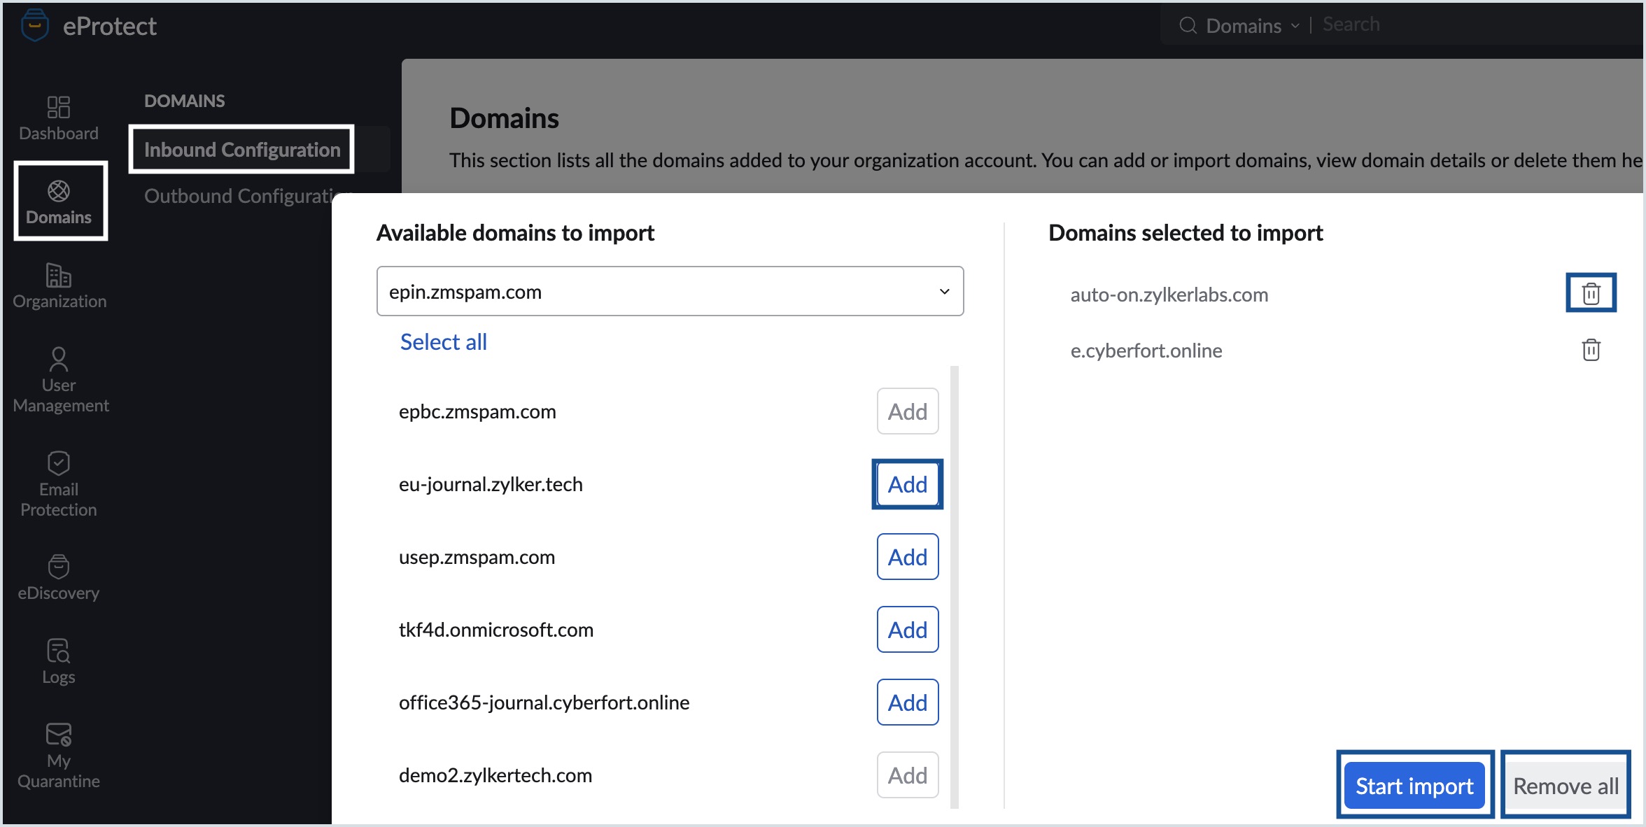Add usep.zmspam.com to import

pos(908,557)
